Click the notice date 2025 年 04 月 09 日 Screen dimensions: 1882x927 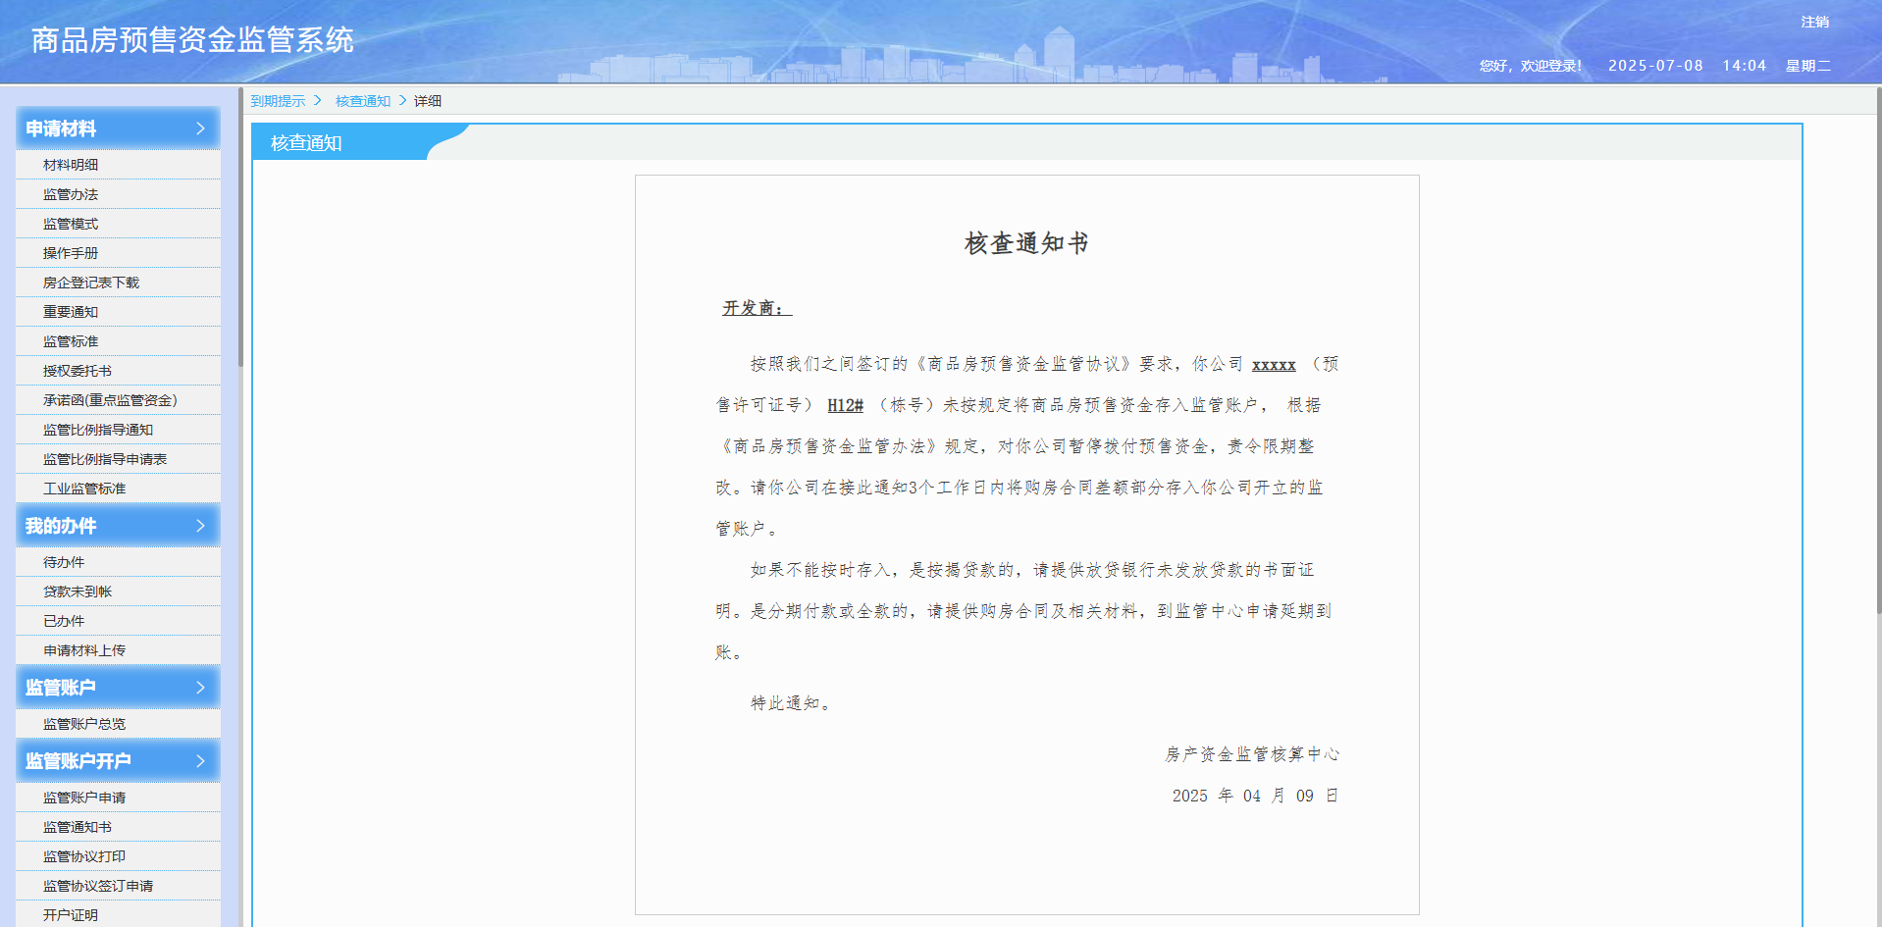[1255, 796]
